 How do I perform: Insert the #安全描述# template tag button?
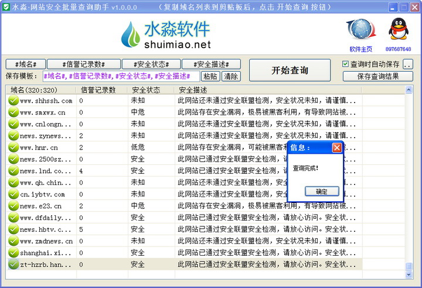(211, 65)
